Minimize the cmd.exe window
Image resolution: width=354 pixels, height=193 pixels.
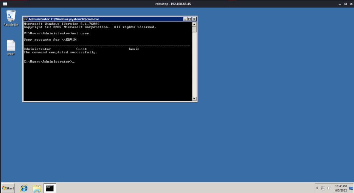185,19
